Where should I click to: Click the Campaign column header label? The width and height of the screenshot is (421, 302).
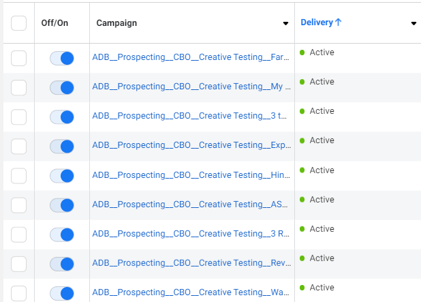(116, 23)
